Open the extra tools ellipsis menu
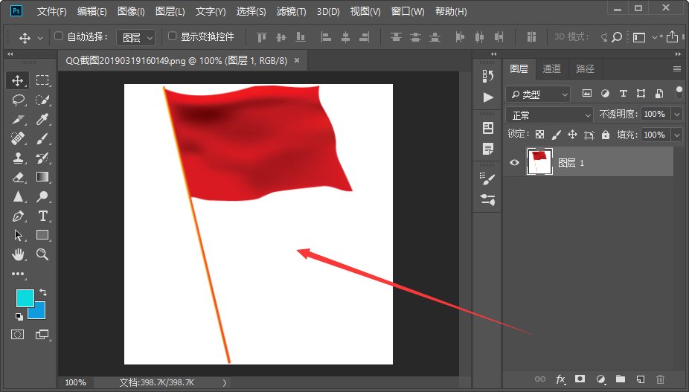This screenshot has height=392, width=689. (18, 274)
